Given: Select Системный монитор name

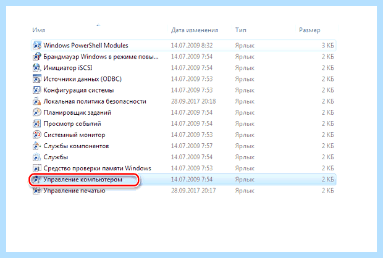Looking at the screenshot, I should tap(74, 135).
